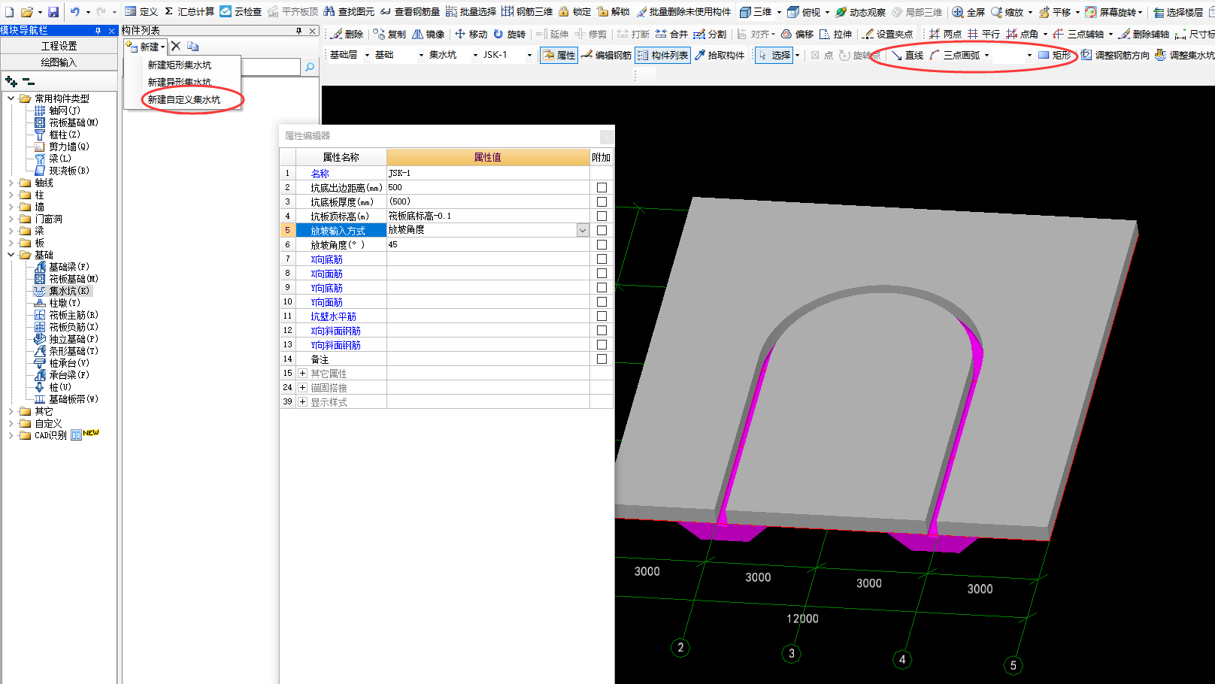1215x684 pixels.
Task: Choose 新建自定义集水坑 menu entry
Action: tap(183, 99)
